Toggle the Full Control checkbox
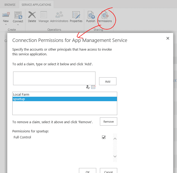The image size is (177, 173). (104, 137)
